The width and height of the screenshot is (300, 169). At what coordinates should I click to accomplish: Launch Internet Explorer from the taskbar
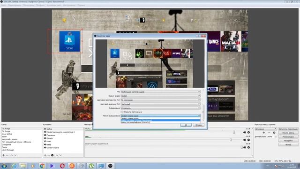14,166
